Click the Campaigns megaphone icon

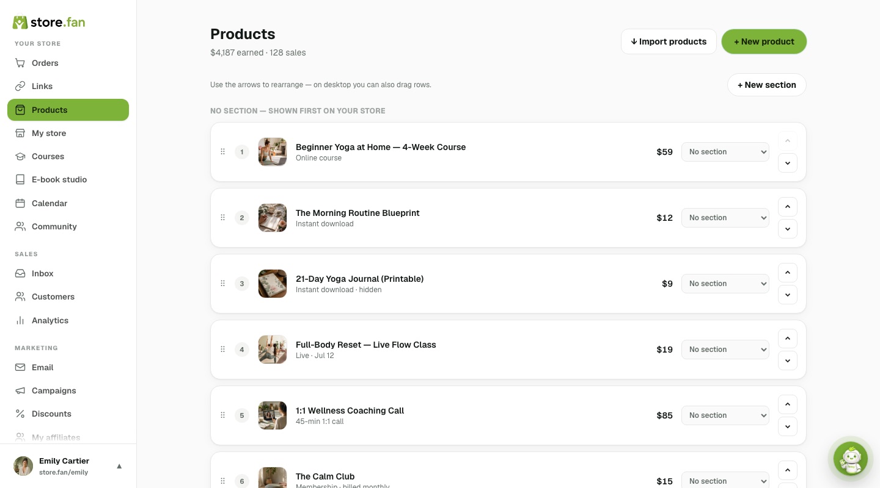20,390
